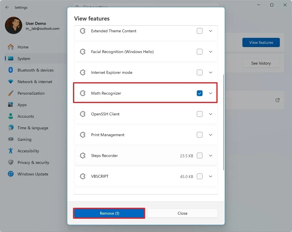Check the Internet Explorer mode checkbox

[199, 72]
